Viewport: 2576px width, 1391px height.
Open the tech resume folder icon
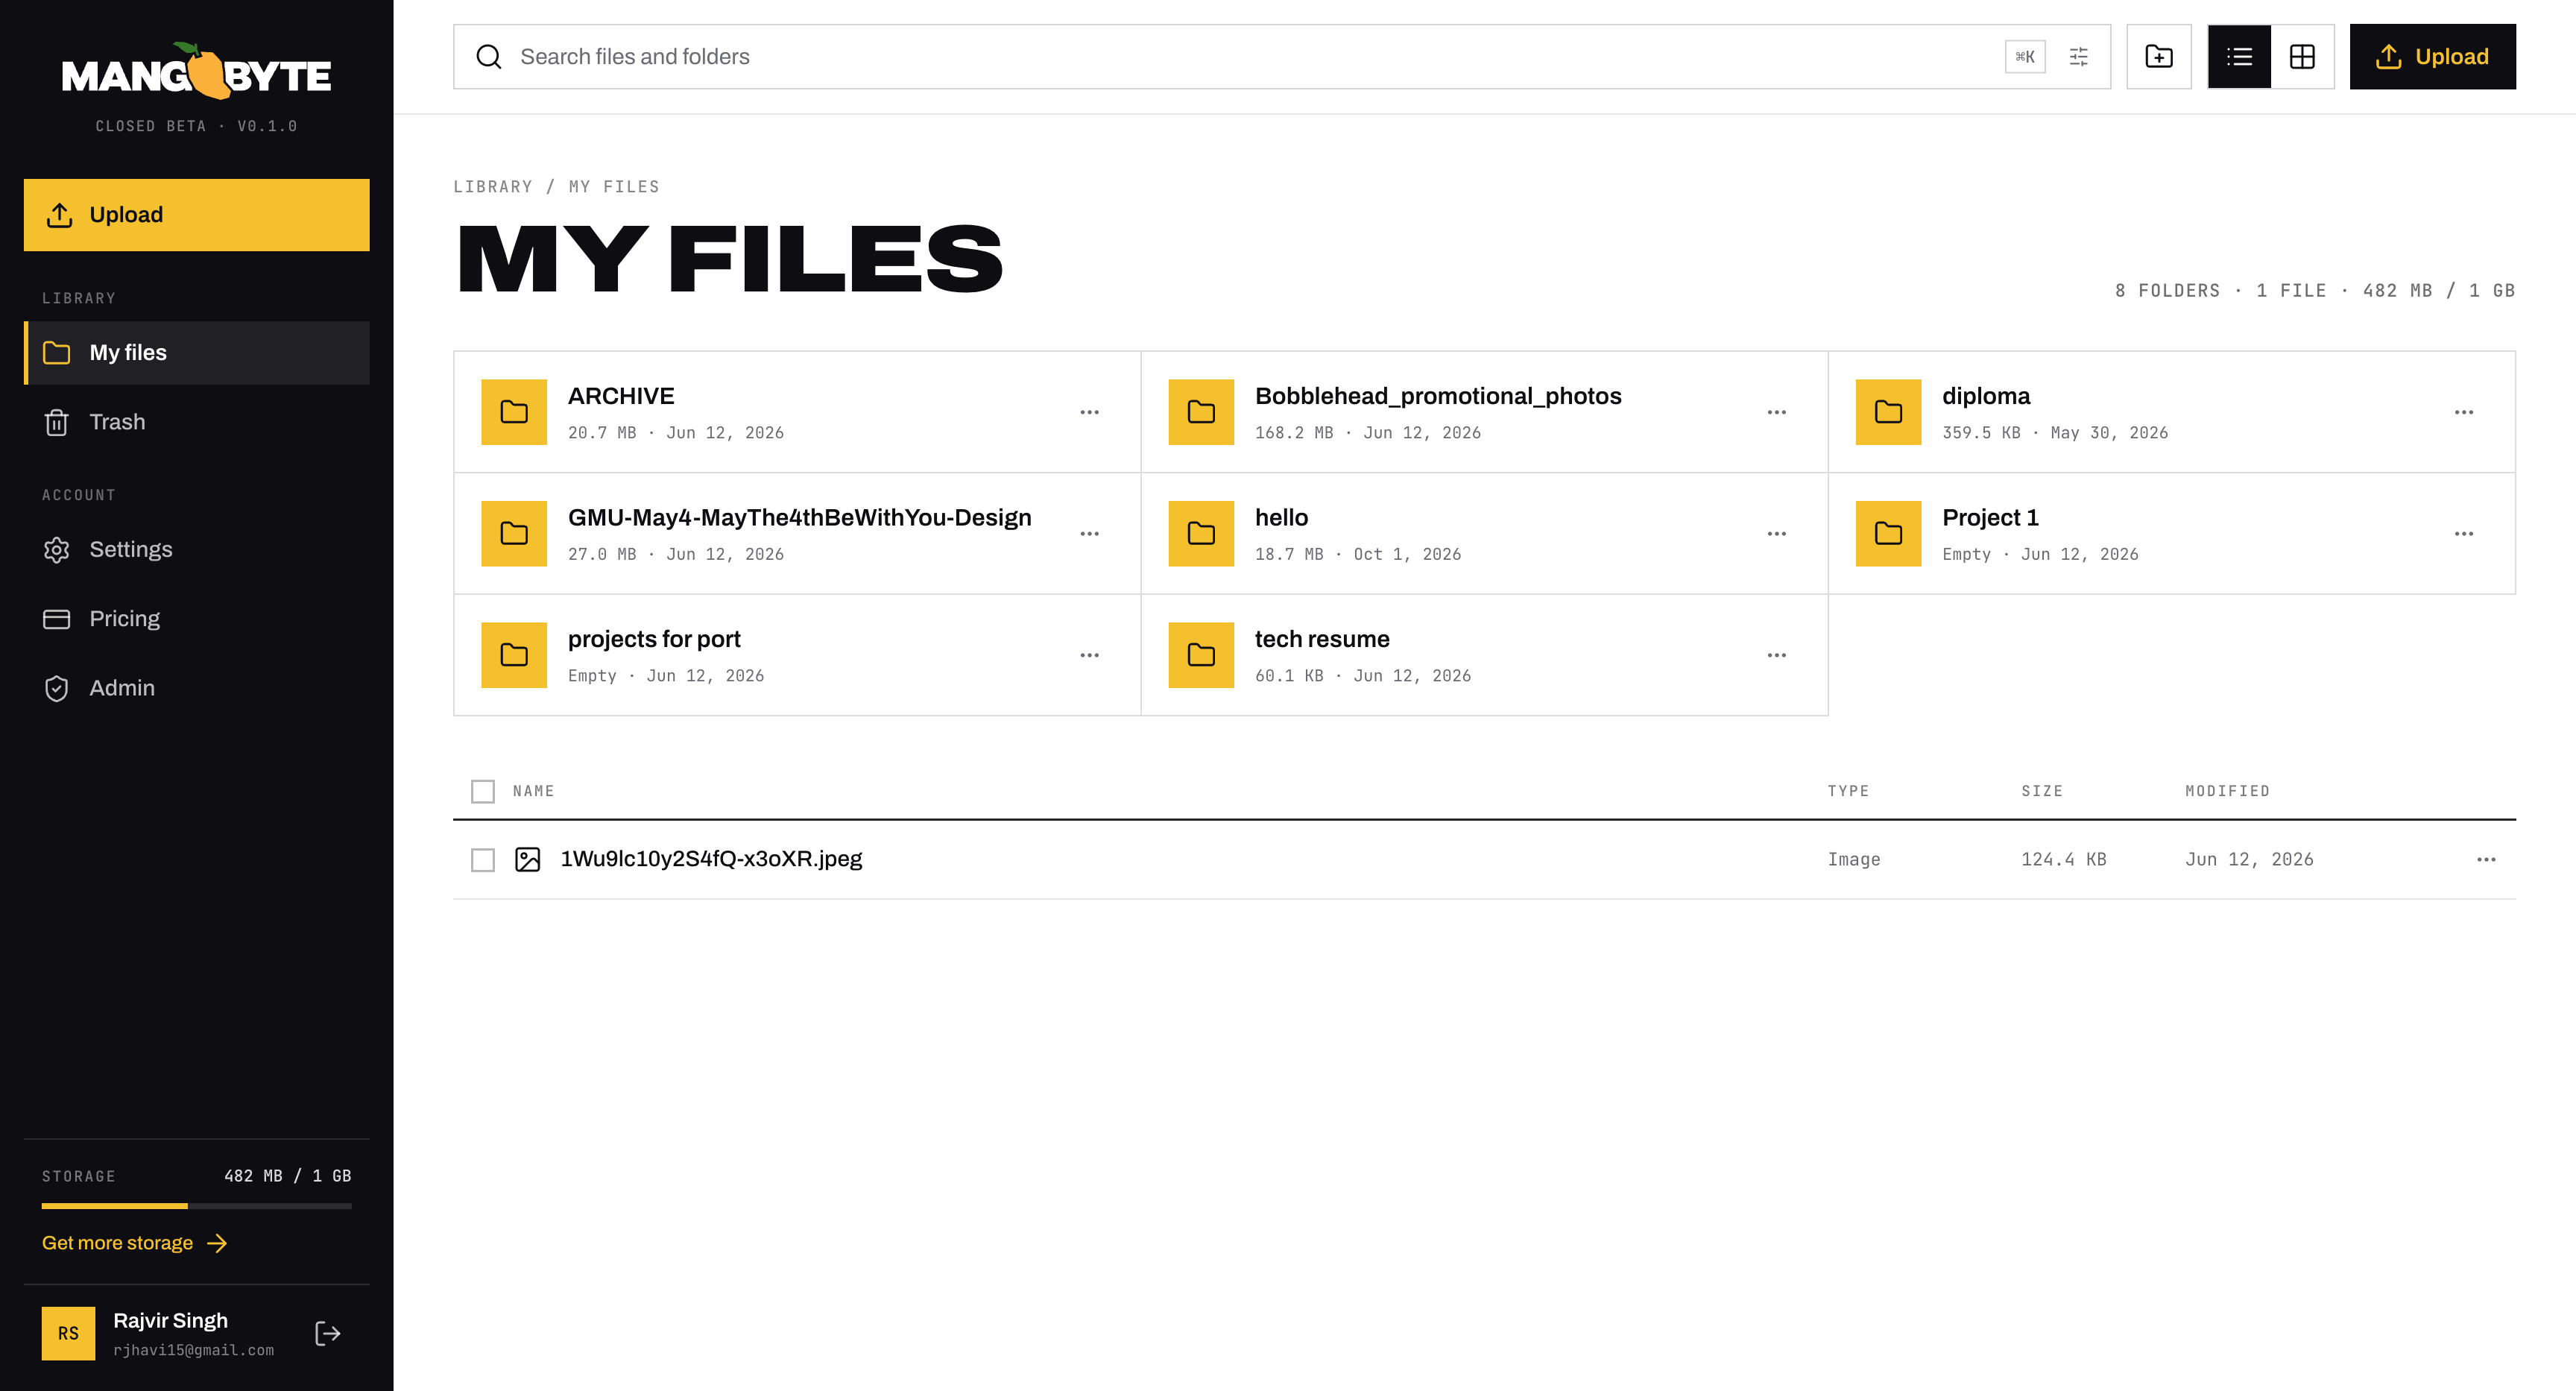point(1201,655)
